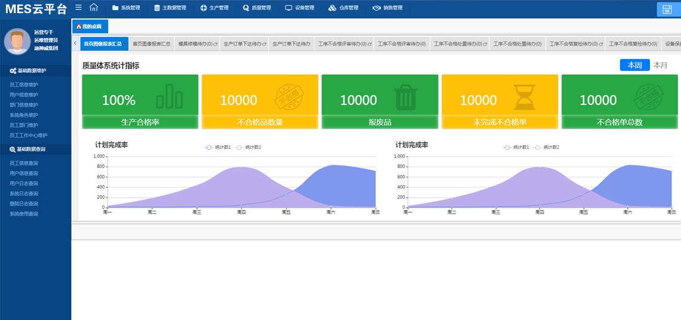Open 员工信息维护 in the sidebar
Image resolution: width=681 pixels, height=320 pixels.
(x=24, y=85)
